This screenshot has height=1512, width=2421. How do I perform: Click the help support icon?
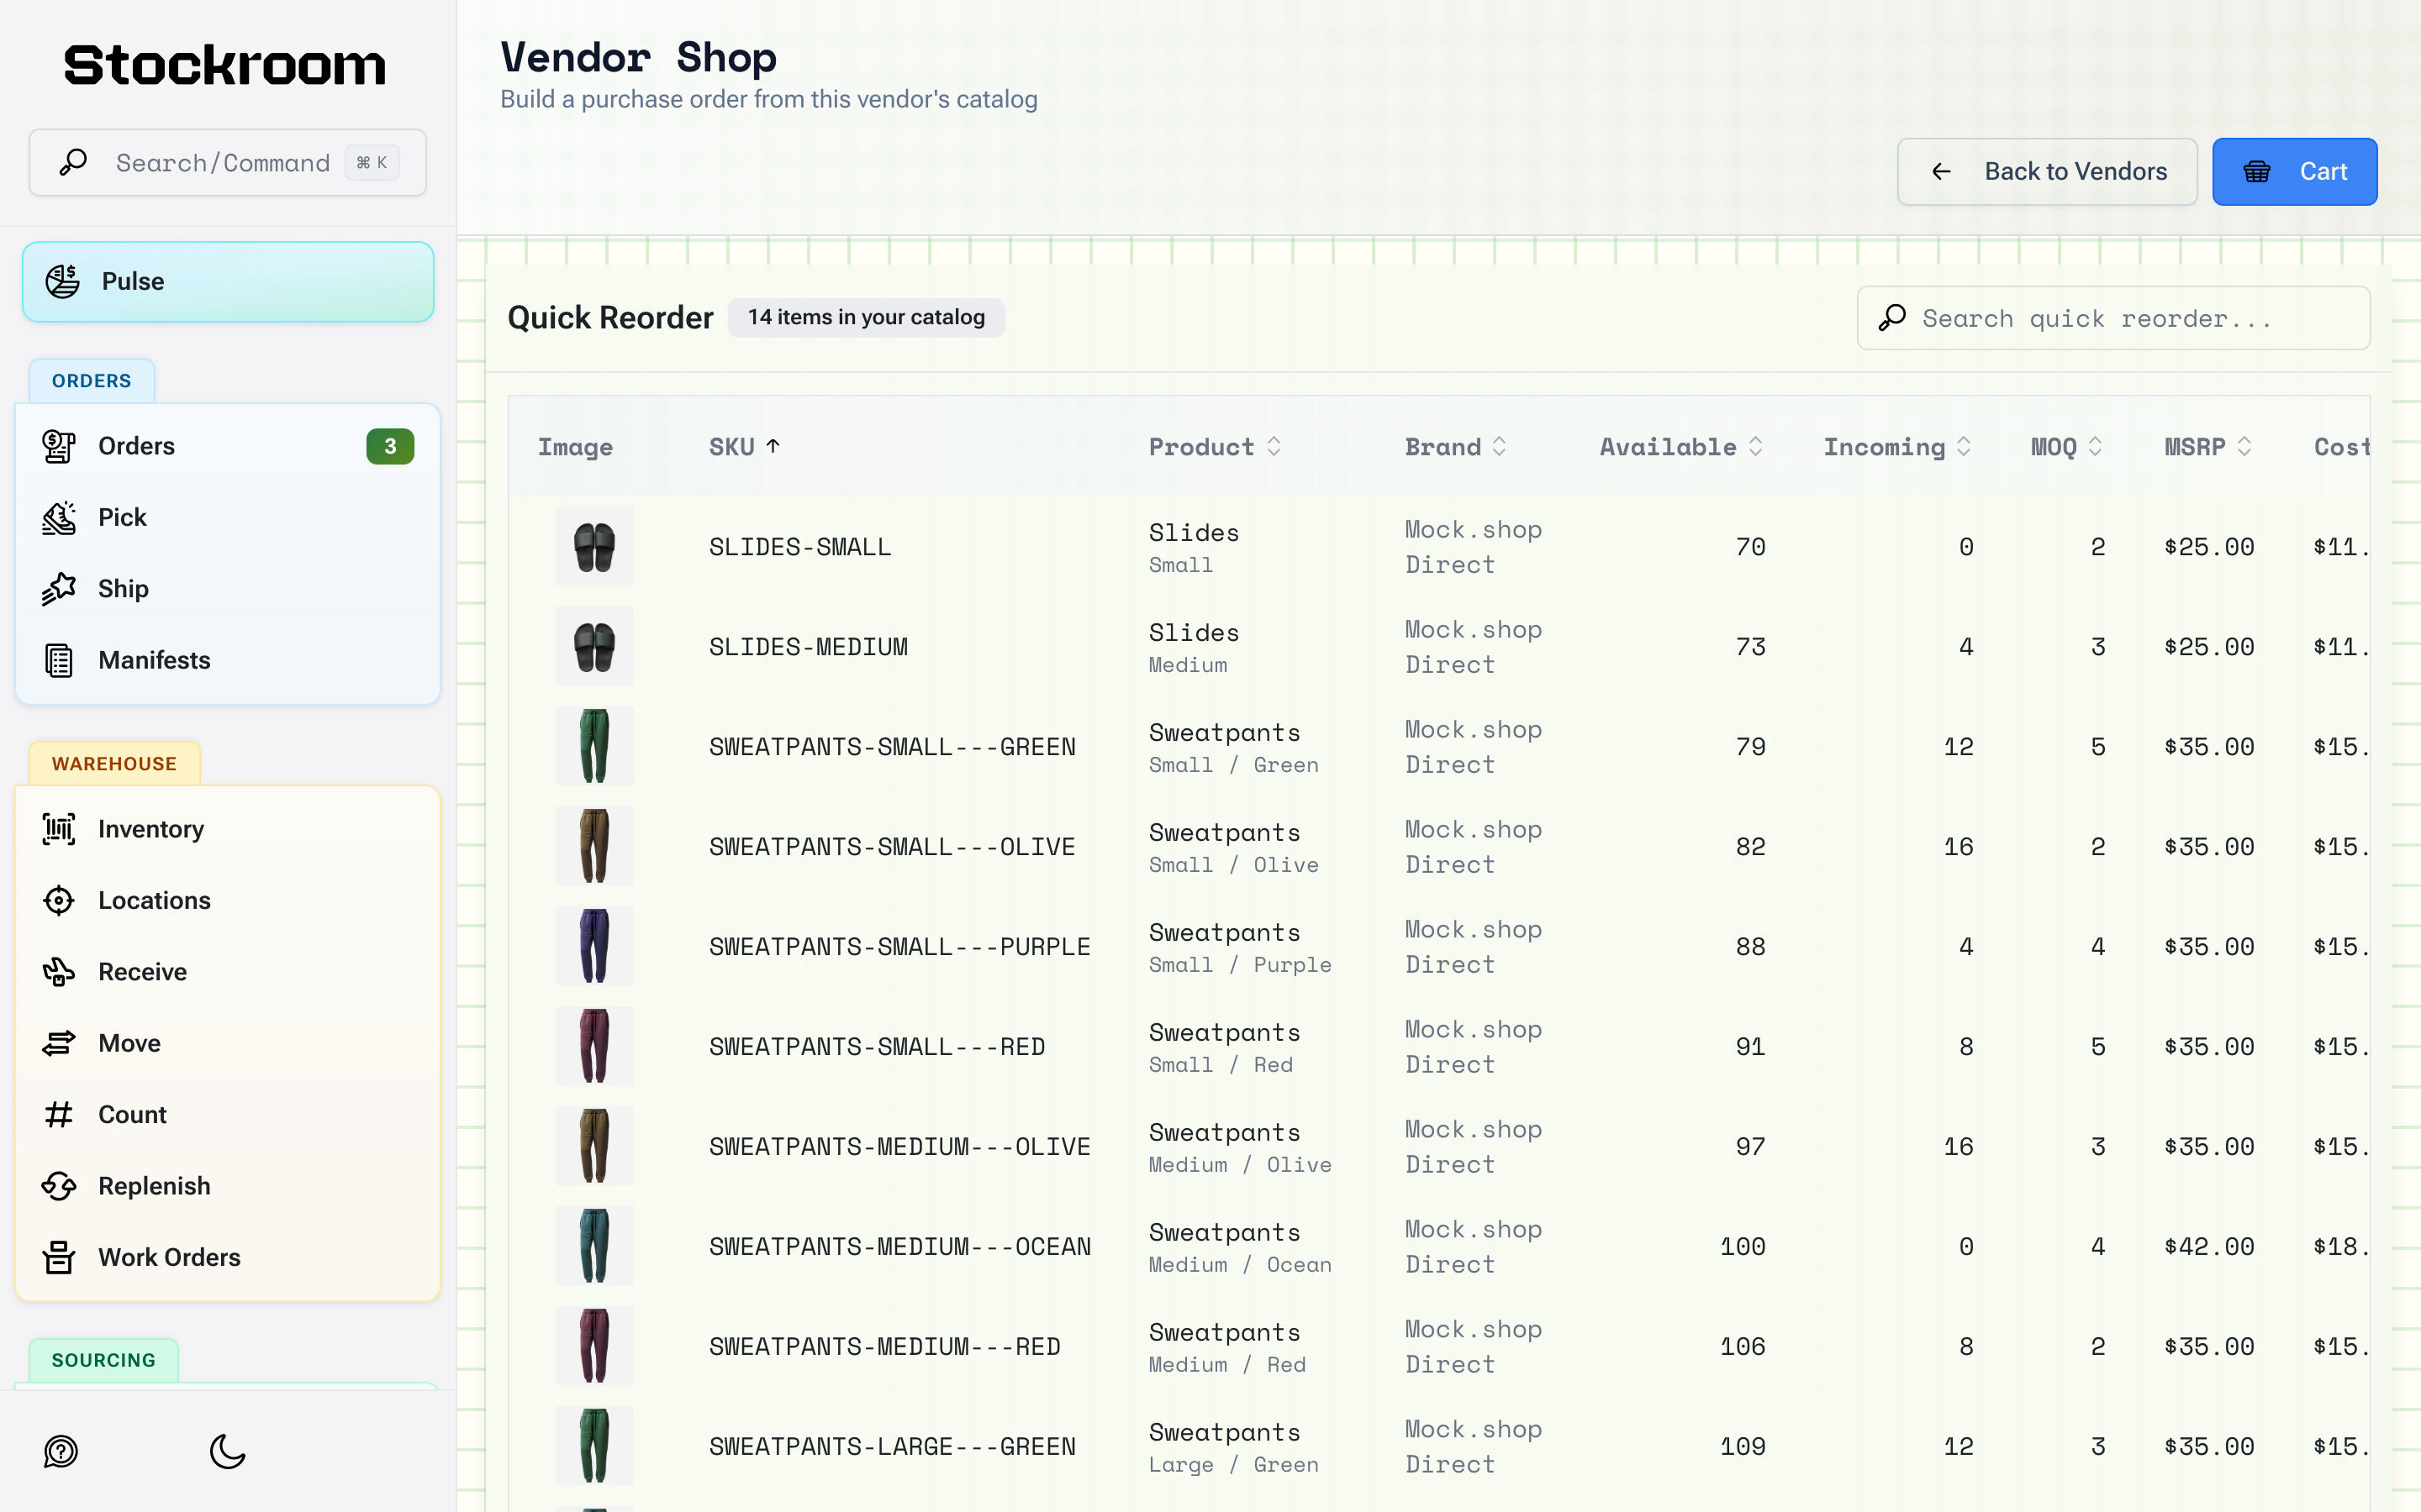(x=61, y=1451)
